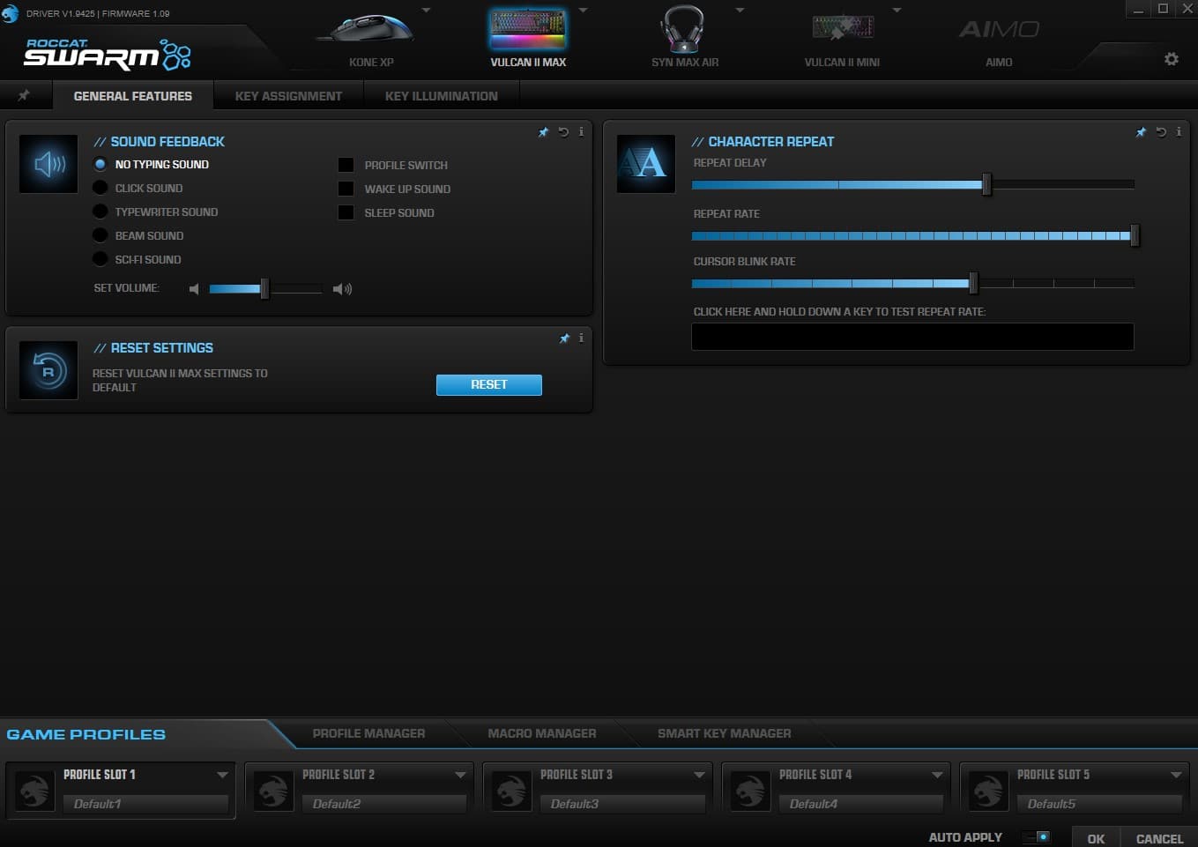Click the pin icon left of General Features tab

tap(24, 95)
